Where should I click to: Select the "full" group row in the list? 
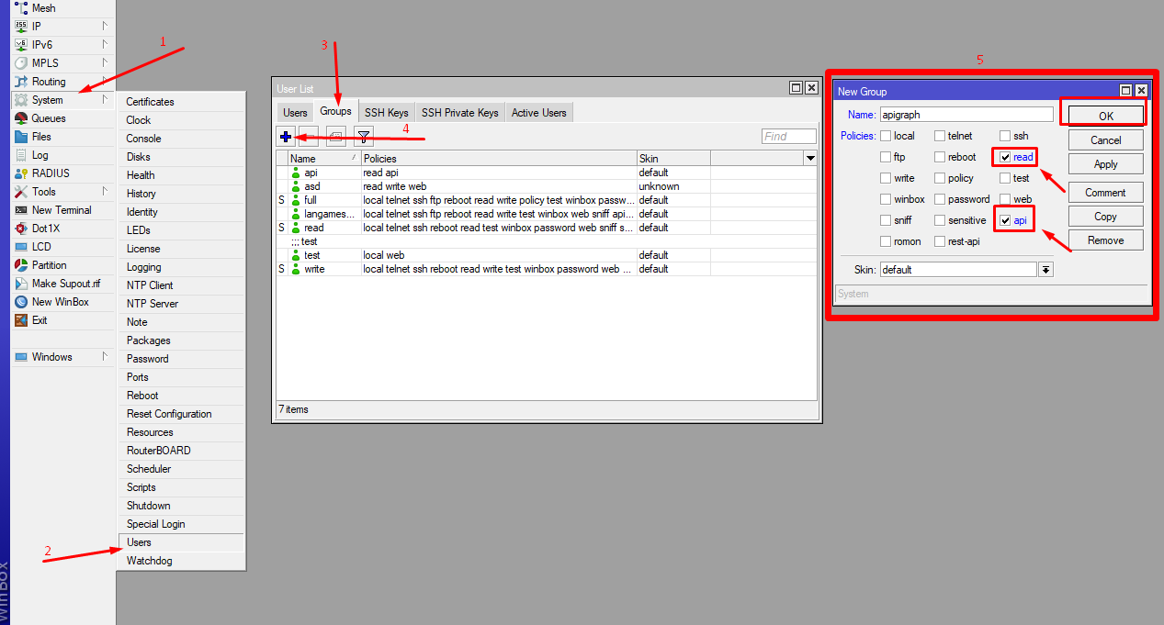[x=311, y=200]
